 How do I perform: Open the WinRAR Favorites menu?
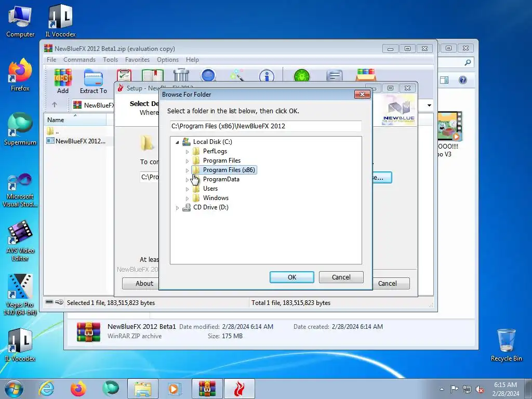[137, 60]
